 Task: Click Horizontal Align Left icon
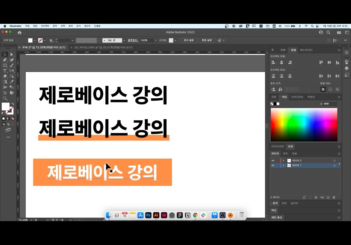click(x=273, y=62)
